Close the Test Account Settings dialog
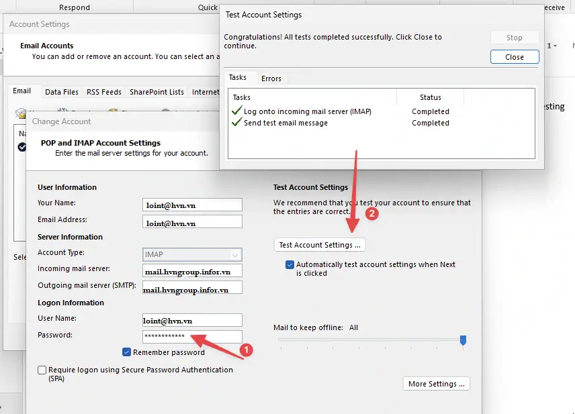575x414 pixels. click(514, 57)
